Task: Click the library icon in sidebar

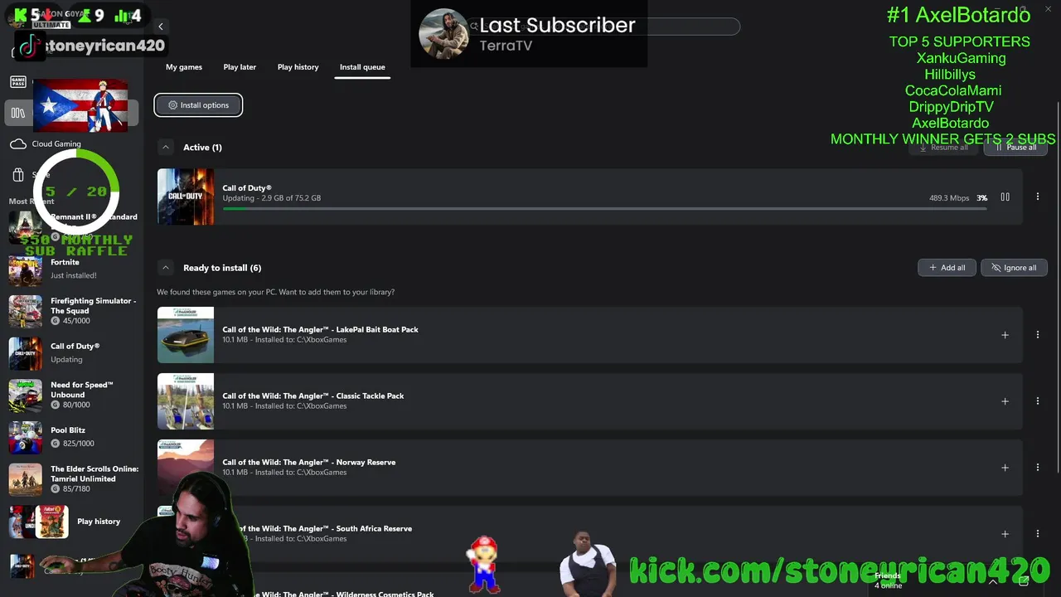Action: (18, 113)
